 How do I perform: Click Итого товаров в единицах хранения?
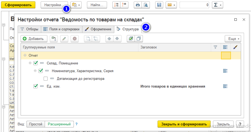(x=173, y=86)
